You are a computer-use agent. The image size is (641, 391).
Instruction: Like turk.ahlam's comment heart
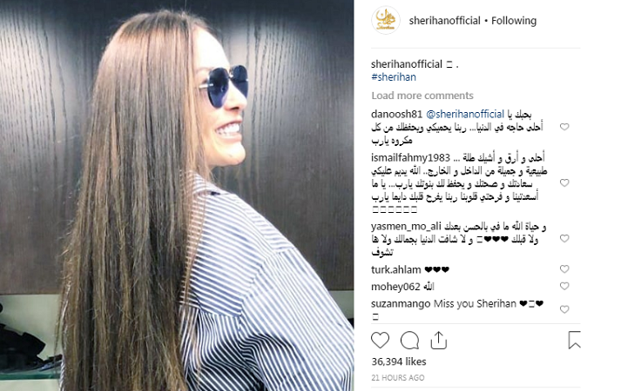click(564, 269)
